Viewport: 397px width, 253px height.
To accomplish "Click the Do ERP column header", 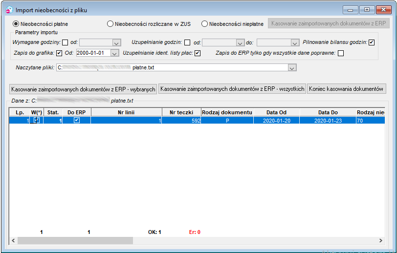I will (76, 112).
